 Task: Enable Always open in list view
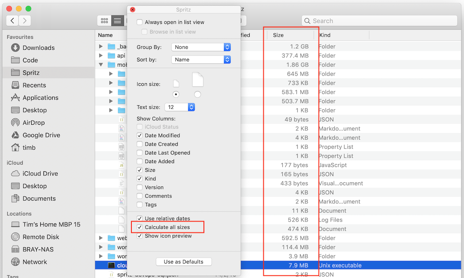(140, 22)
